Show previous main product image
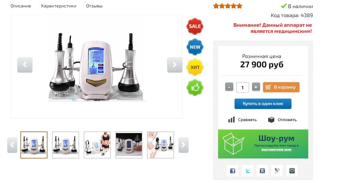This screenshot has width=347, height=183. tap(25, 65)
